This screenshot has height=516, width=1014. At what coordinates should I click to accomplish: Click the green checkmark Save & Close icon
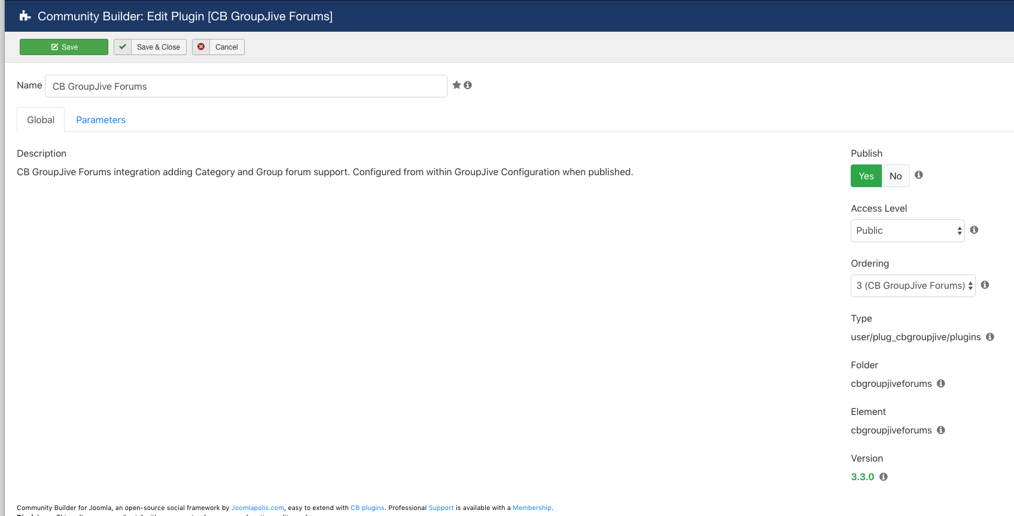pyautogui.click(x=123, y=47)
